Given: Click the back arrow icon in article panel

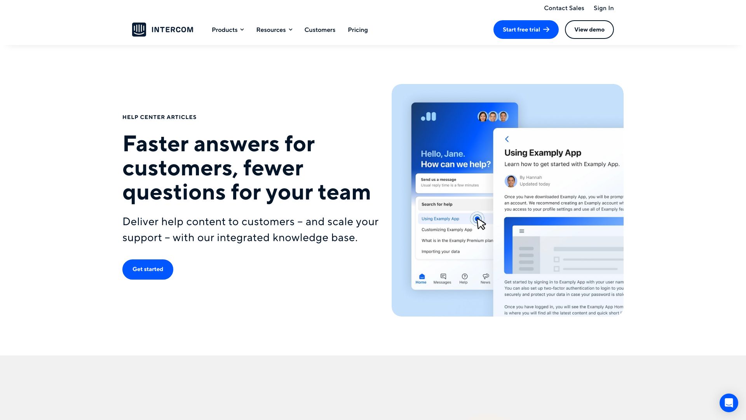Looking at the screenshot, I should point(507,139).
